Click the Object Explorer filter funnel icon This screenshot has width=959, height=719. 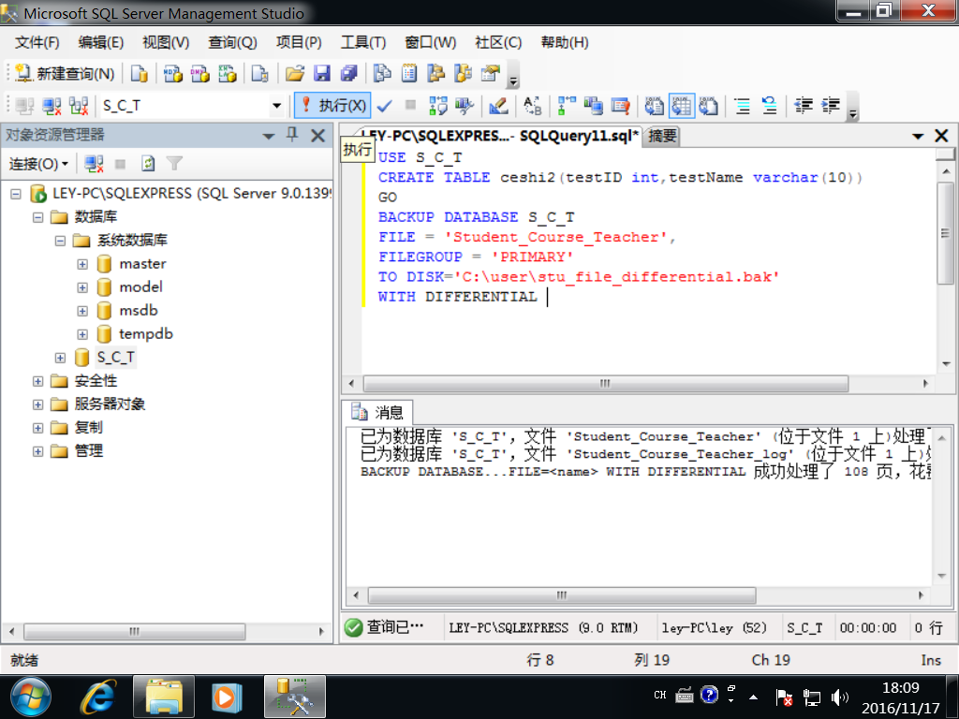[x=174, y=164]
